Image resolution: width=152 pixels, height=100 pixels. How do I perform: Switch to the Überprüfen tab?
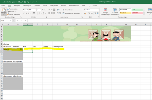coord(54,5)
